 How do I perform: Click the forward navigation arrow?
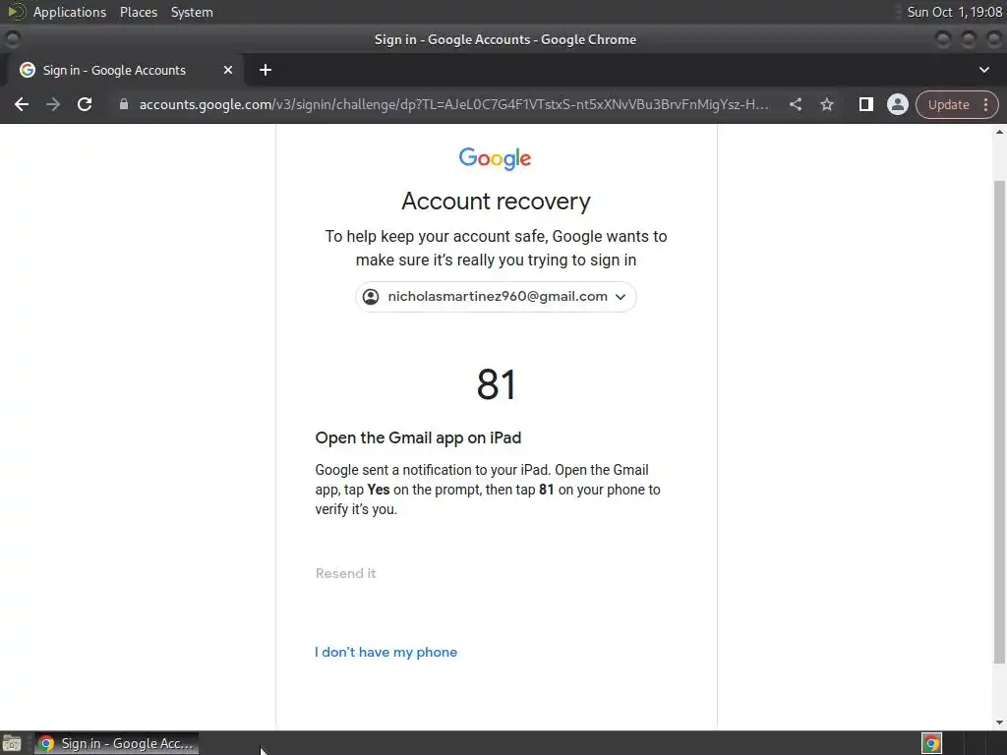53,104
